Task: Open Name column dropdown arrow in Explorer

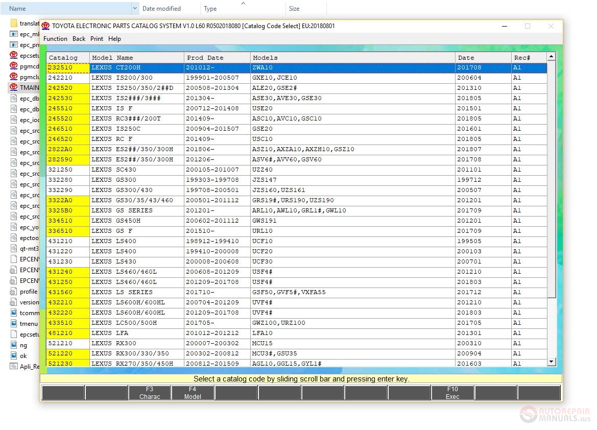Action: (135, 8)
